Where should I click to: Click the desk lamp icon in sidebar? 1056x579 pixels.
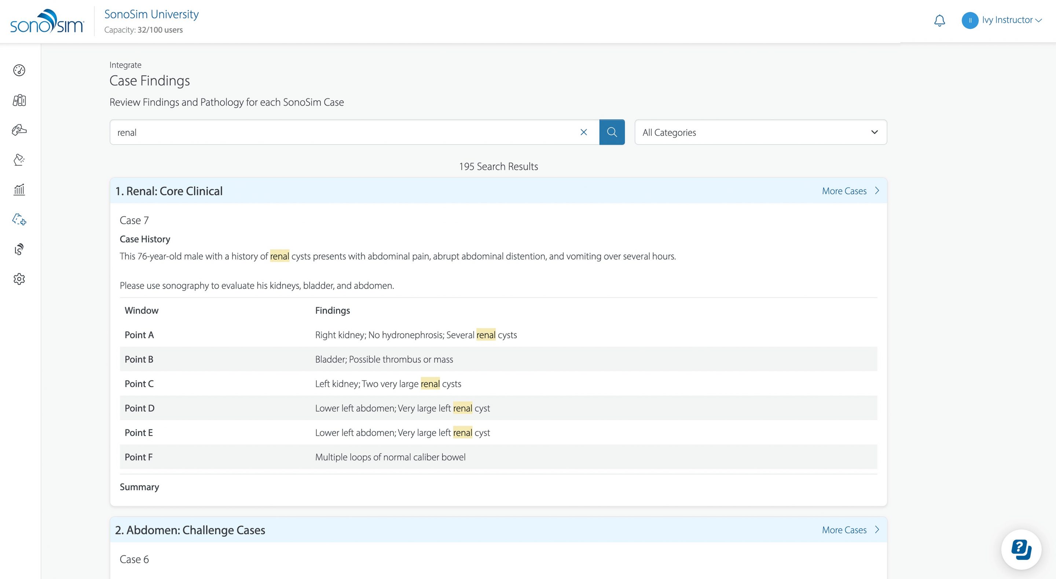click(x=19, y=160)
